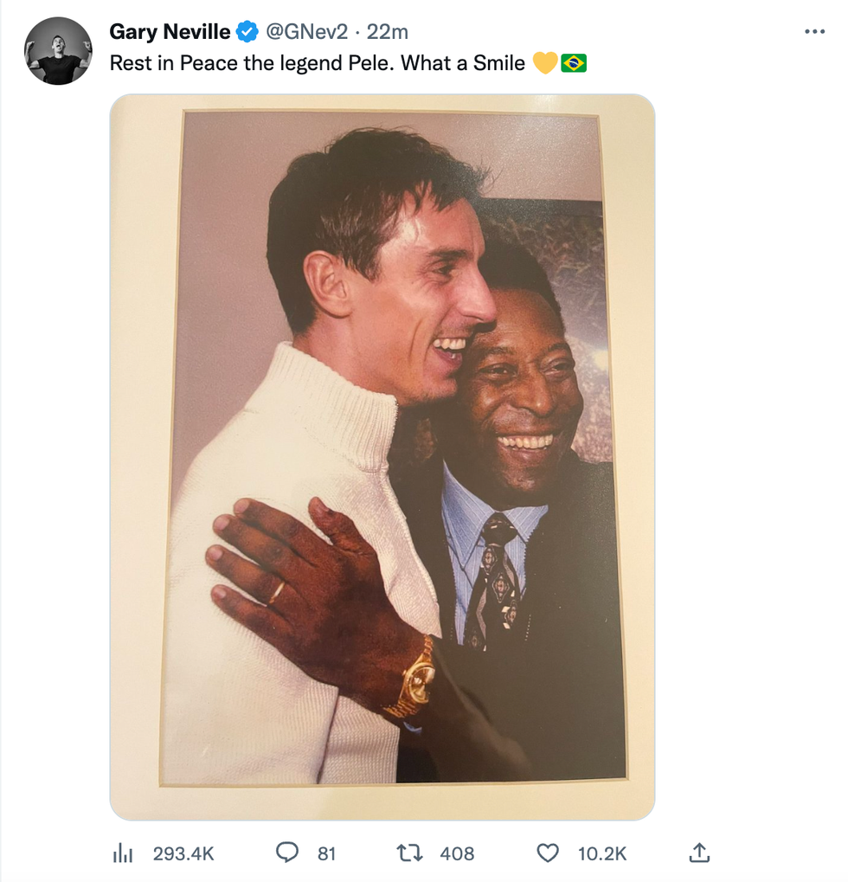
Task: Click the share upload arrow icon
Action: click(698, 853)
